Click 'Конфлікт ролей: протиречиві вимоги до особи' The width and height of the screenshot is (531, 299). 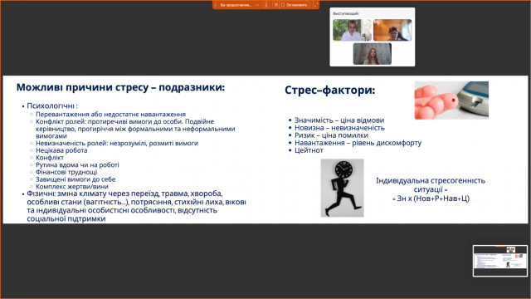(x=110, y=121)
